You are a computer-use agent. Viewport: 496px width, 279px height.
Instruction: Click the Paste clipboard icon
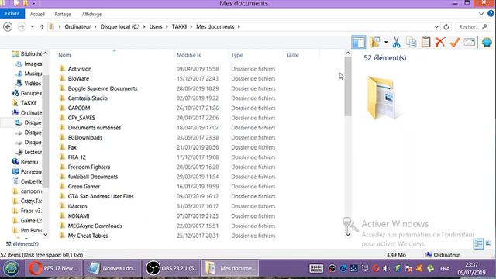coord(425,42)
